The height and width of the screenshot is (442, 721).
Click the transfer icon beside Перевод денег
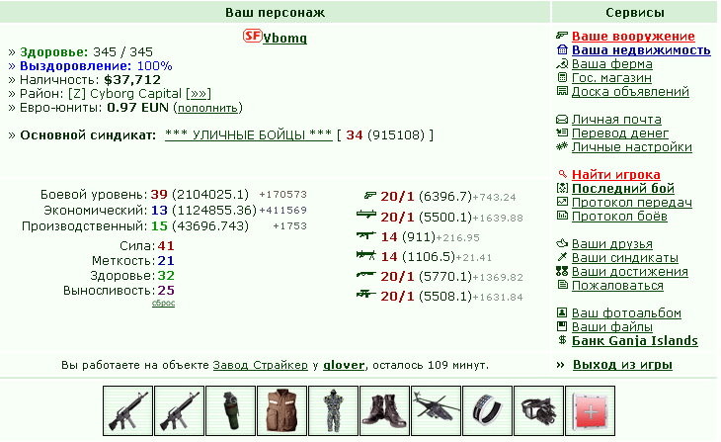click(x=562, y=133)
